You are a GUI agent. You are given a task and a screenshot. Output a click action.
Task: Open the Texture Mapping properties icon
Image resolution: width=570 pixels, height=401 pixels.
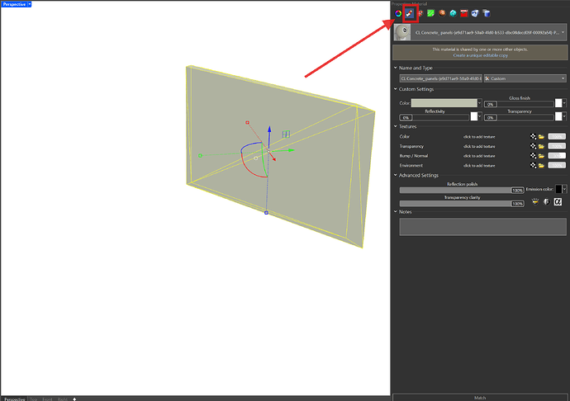(x=420, y=13)
